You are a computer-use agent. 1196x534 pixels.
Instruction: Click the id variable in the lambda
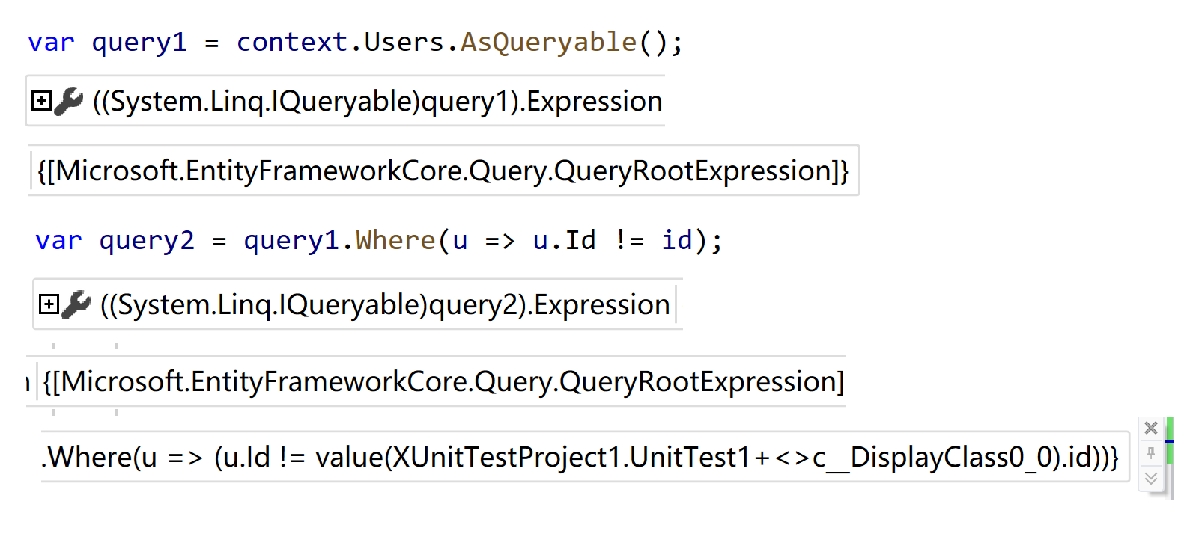pyautogui.click(x=677, y=241)
